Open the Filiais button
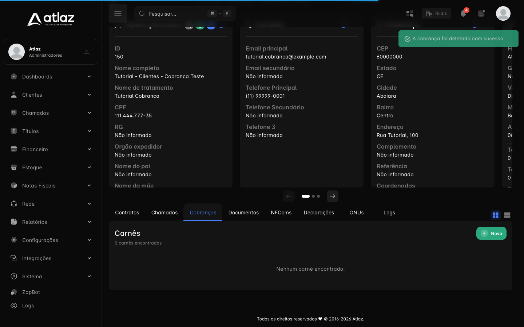 pyautogui.click(x=436, y=13)
